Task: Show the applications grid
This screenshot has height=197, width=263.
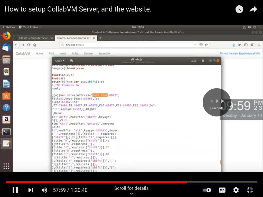Action: point(6,166)
